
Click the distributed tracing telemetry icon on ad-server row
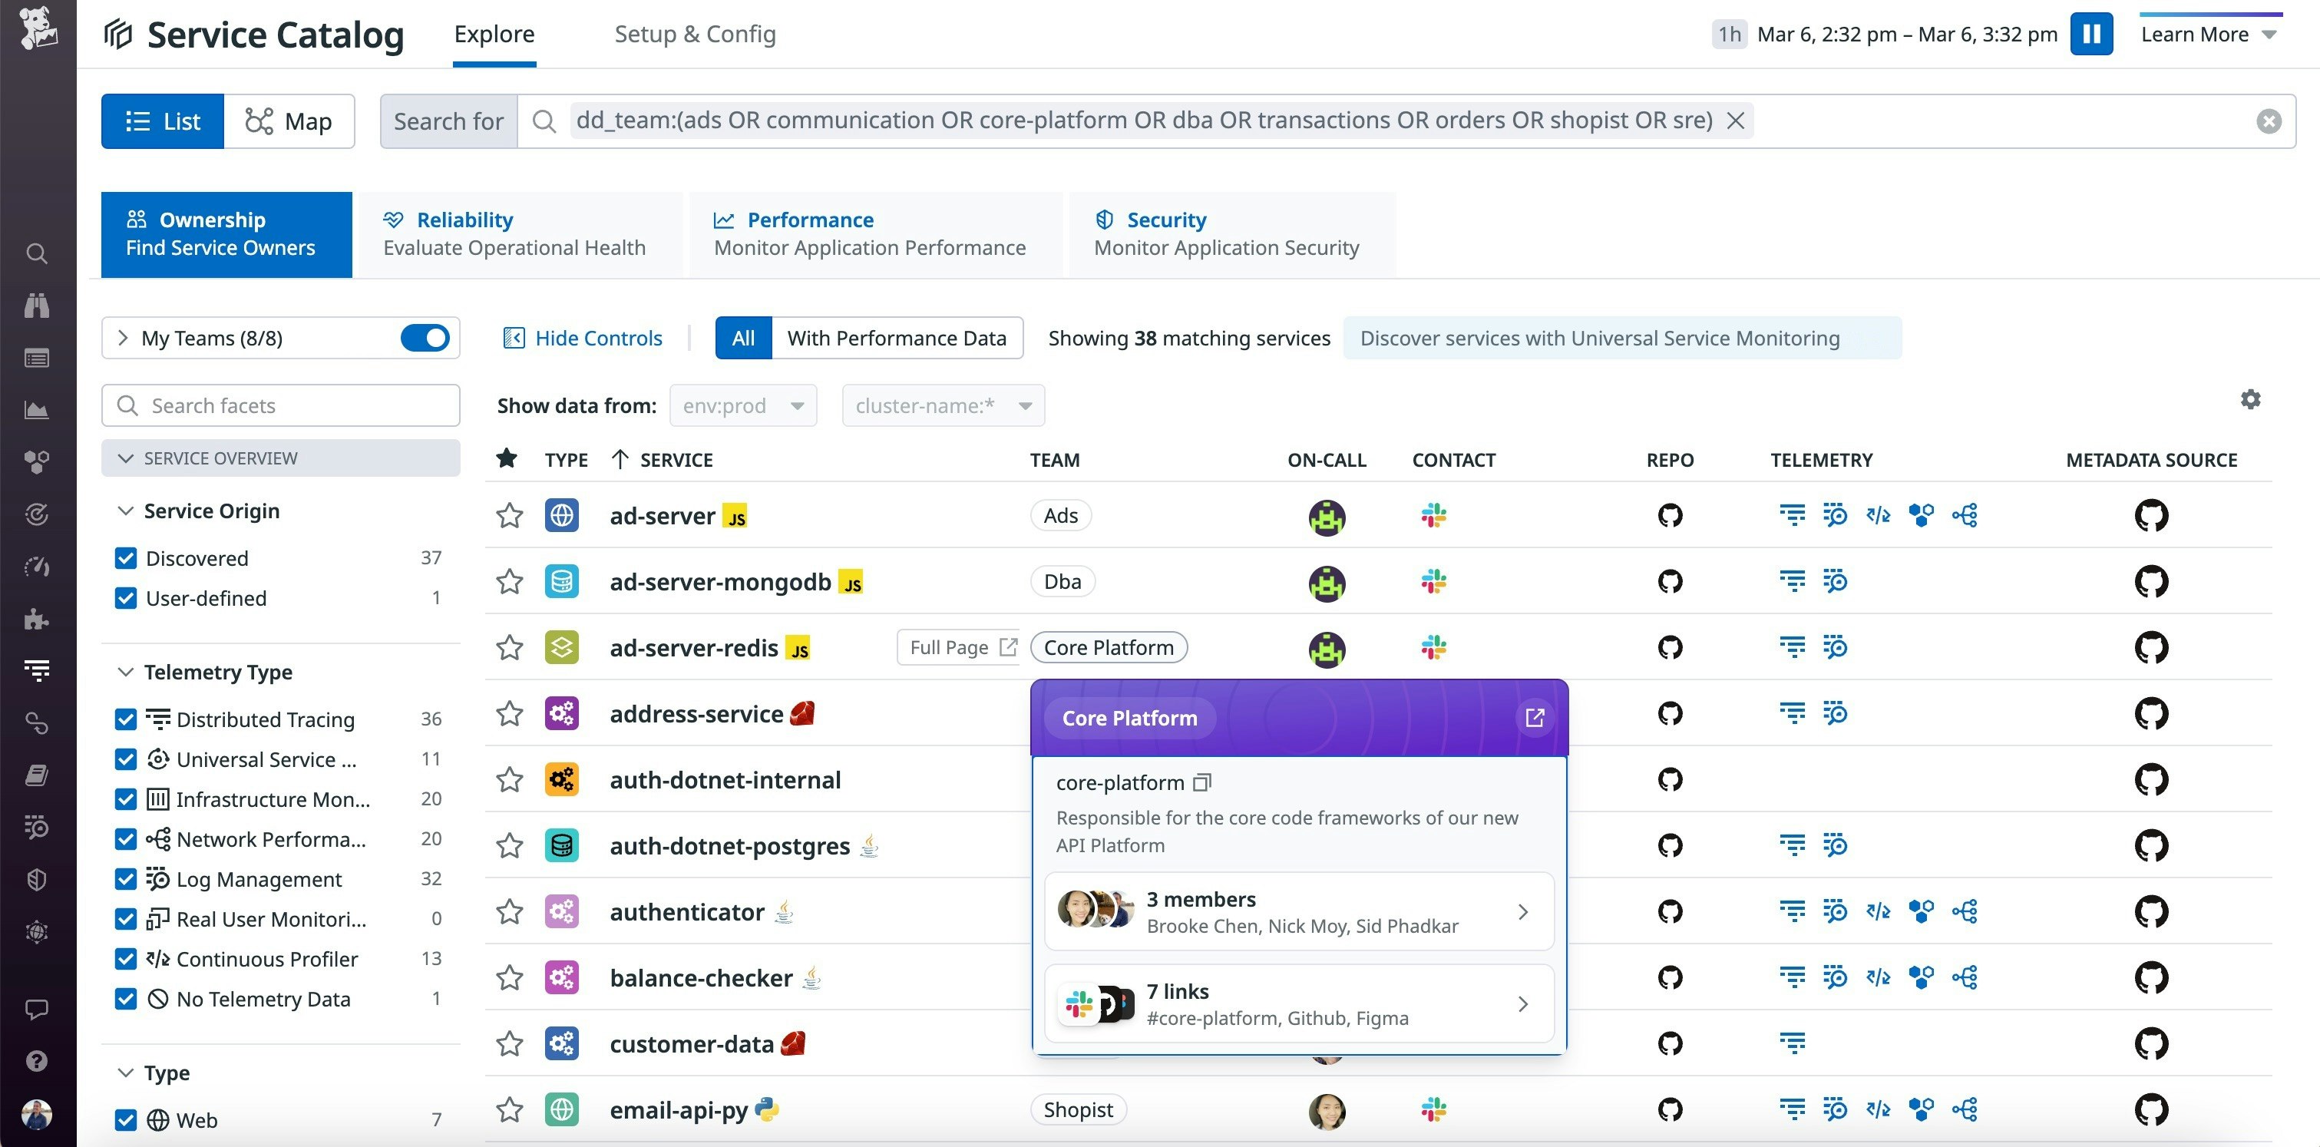tap(1793, 515)
